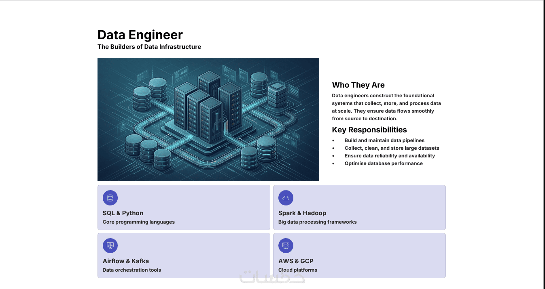Screen dimensions: 545x289
Task: Click the 'Airflow & Kafka' card title
Action: coord(126,261)
